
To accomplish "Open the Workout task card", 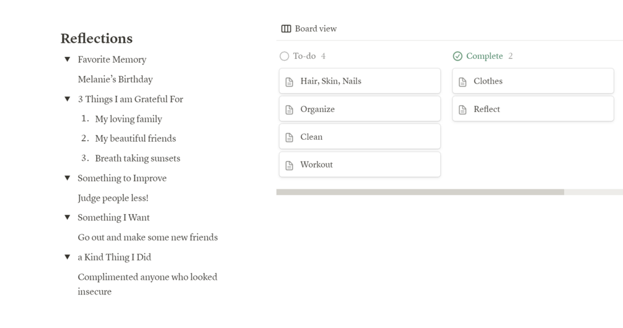I will point(360,165).
